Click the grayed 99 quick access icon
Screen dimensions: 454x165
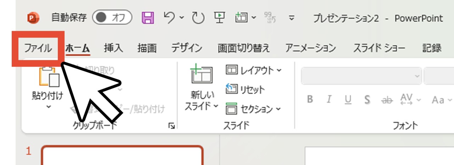(270, 17)
